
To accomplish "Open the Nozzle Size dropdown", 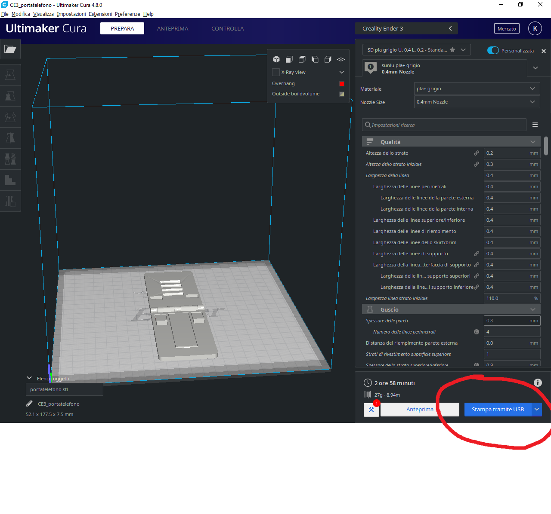I will coord(477,102).
